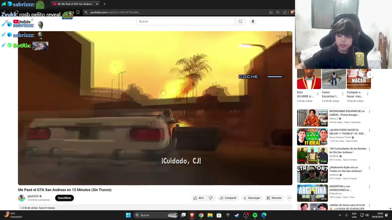Open Microsoft Store from the taskbar
This screenshot has height=220, width=392.
point(219,215)
